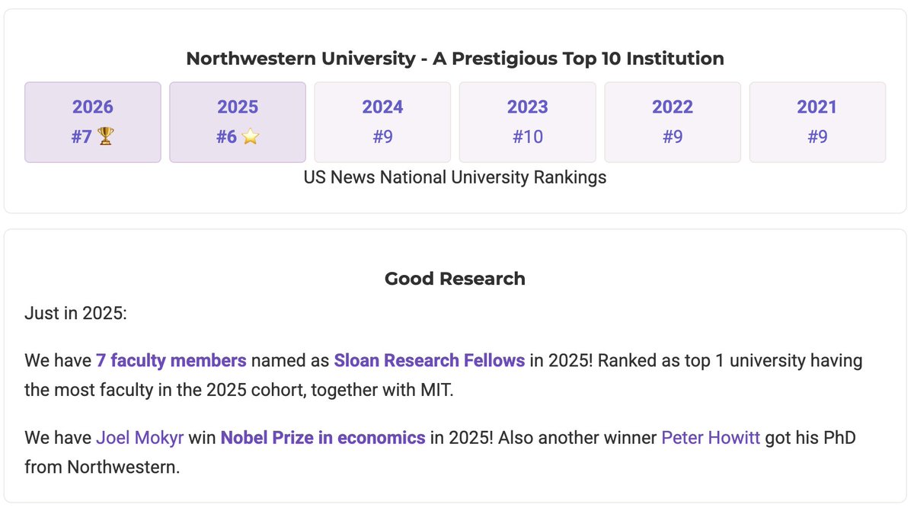Select the 2026 ranking card
The height and width of the screenshot is (514, 914).
93,122
